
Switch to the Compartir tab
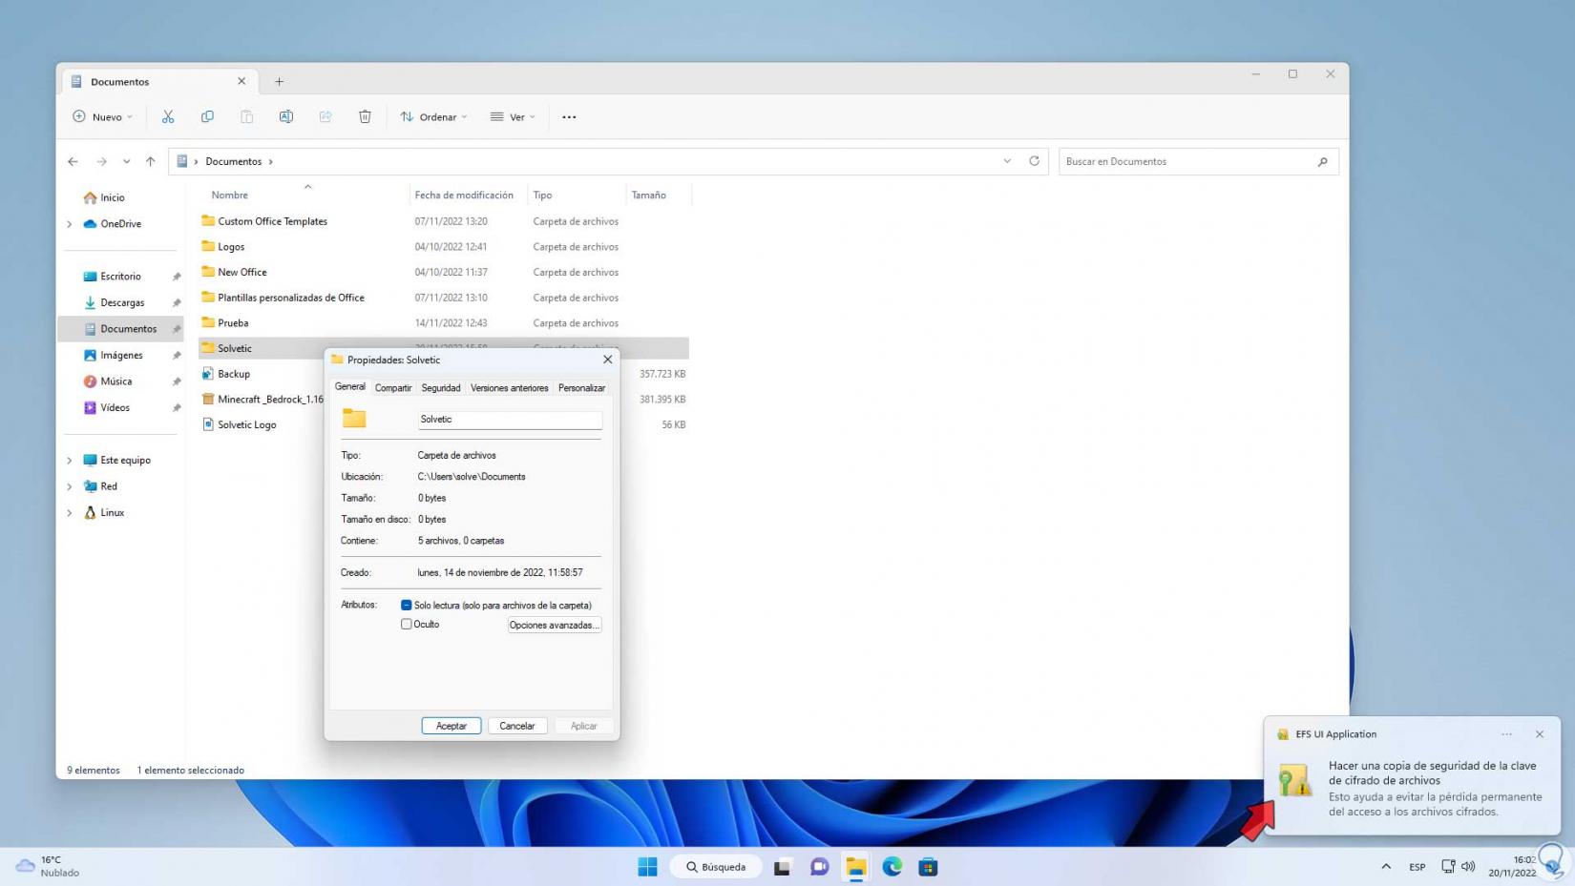[x=393, y=388]
